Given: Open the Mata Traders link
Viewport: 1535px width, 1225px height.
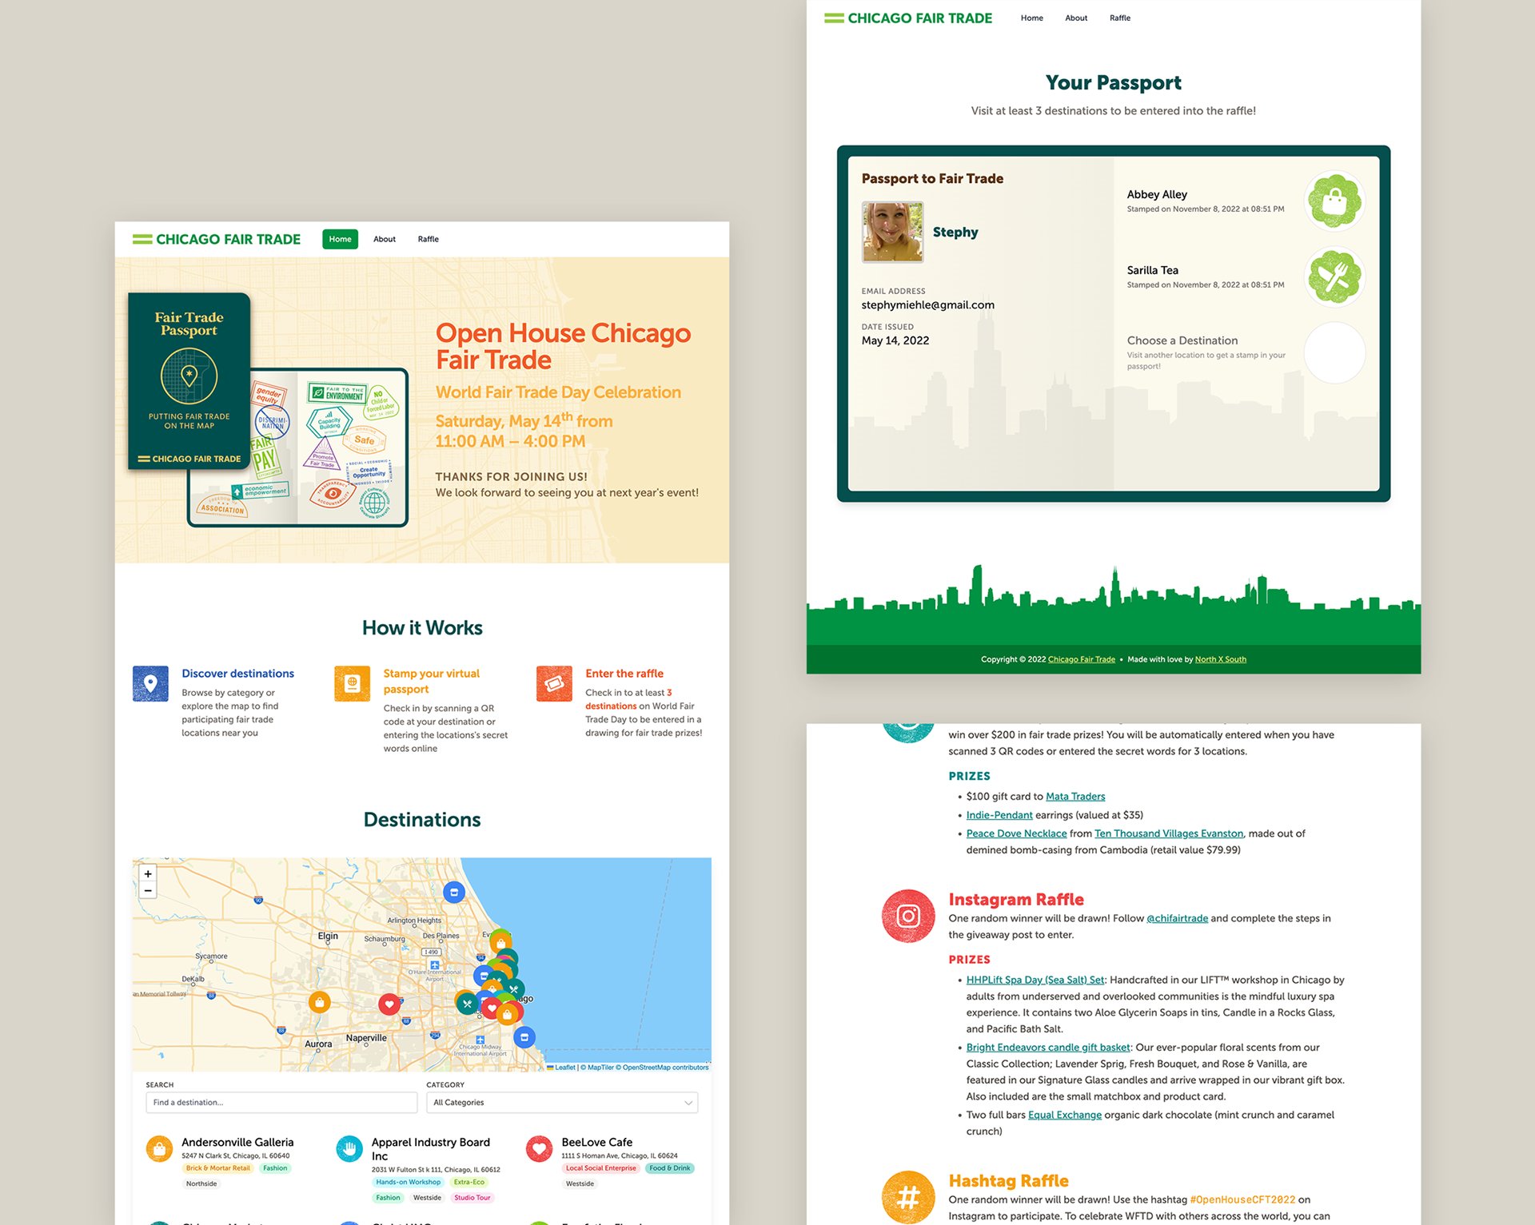Looking at the screenshot, I should coord(1075,796).
